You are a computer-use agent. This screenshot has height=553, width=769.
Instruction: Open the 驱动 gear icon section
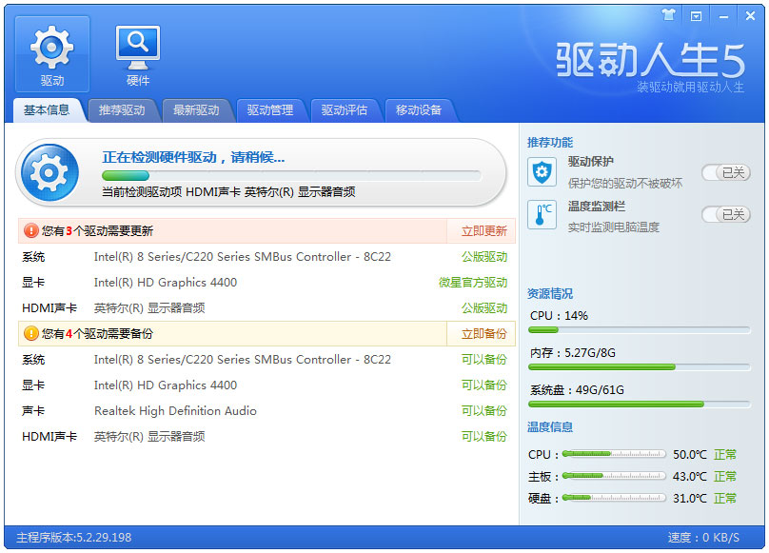pyautogui.click(x=52, y=54)
